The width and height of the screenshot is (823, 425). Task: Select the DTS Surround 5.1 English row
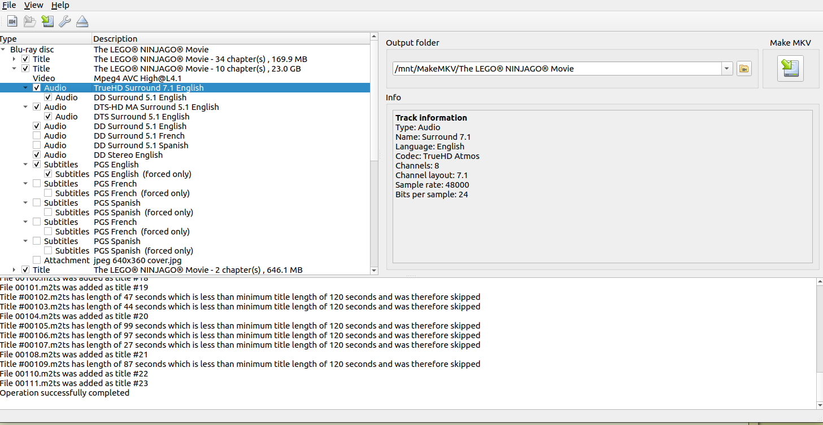pyautogui.click(x=185, y=117)
